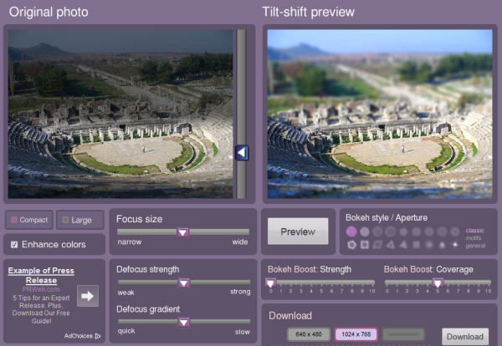Click the white arrow in the ad

click(x=88, y=295)
